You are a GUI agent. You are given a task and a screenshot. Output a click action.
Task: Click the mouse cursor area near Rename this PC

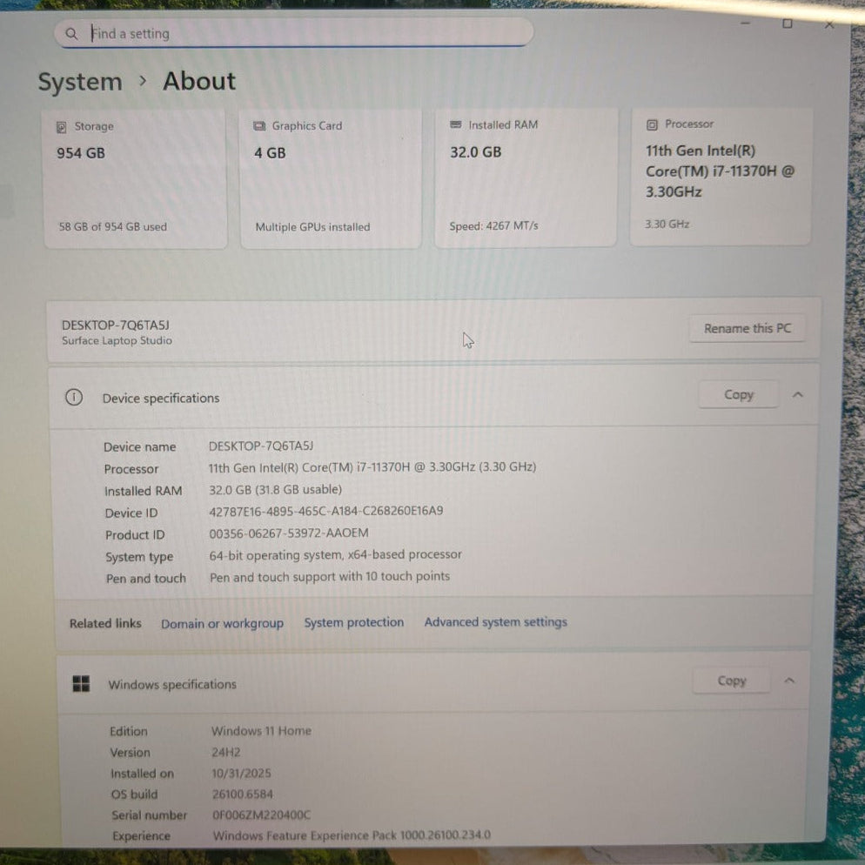[x=467, y=340]
